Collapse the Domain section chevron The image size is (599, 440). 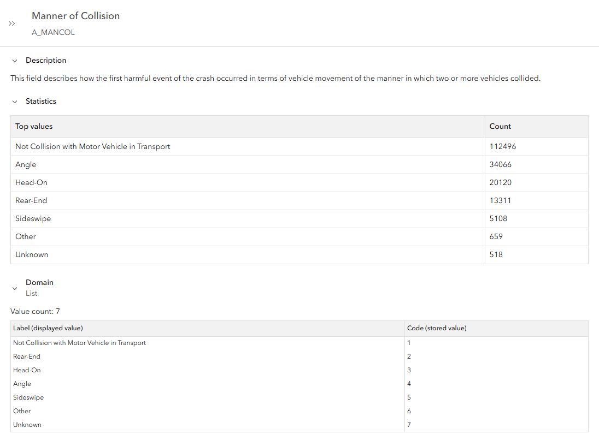click(15, 288)
